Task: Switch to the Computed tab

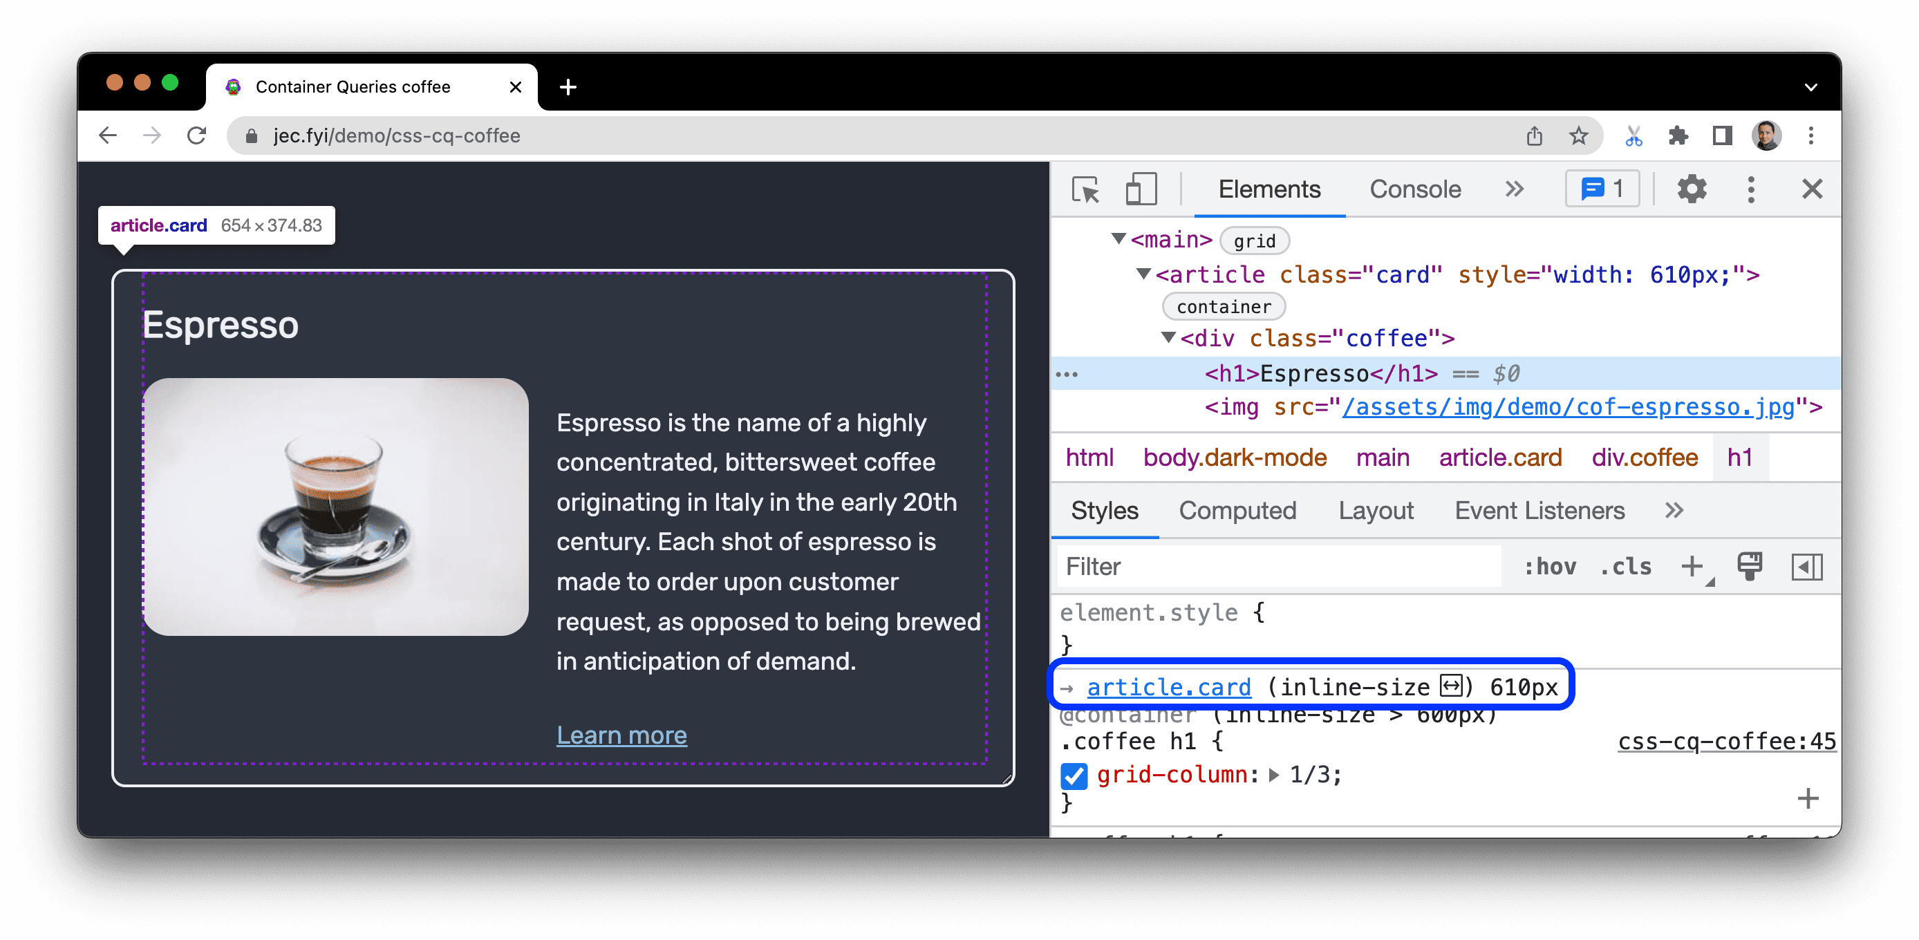Action: tap(1237, 511)
